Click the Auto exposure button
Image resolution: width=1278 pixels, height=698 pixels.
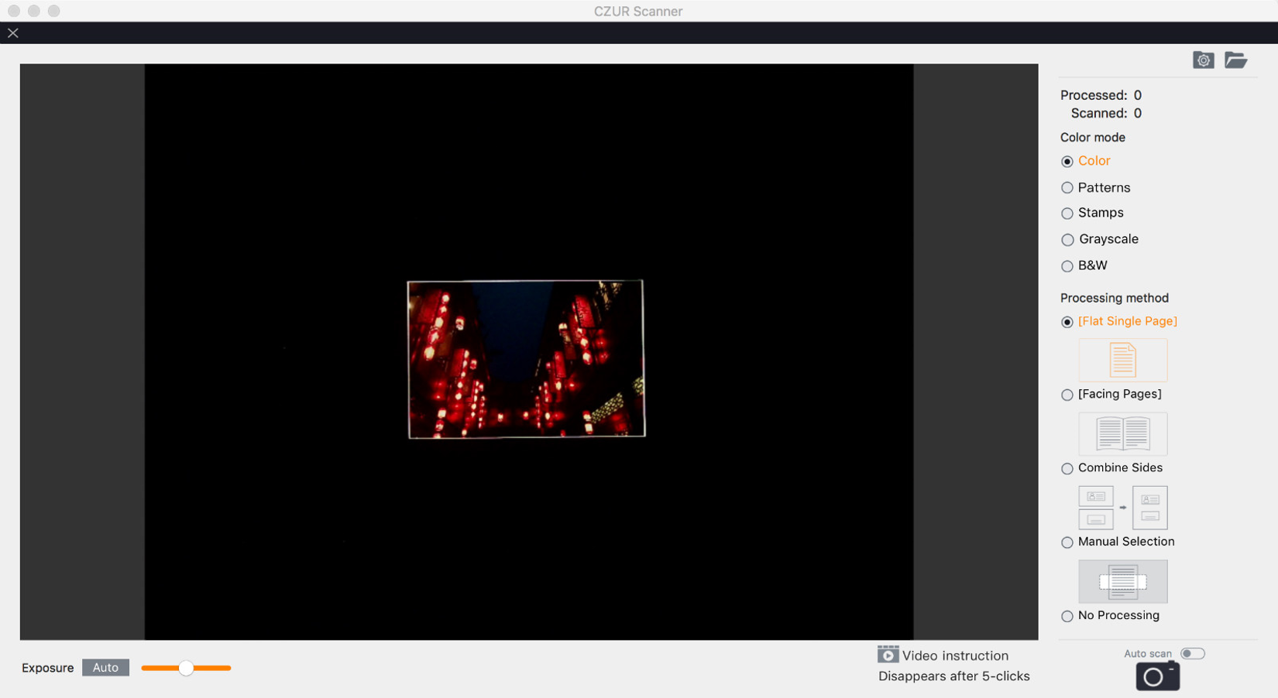point(105,667)
